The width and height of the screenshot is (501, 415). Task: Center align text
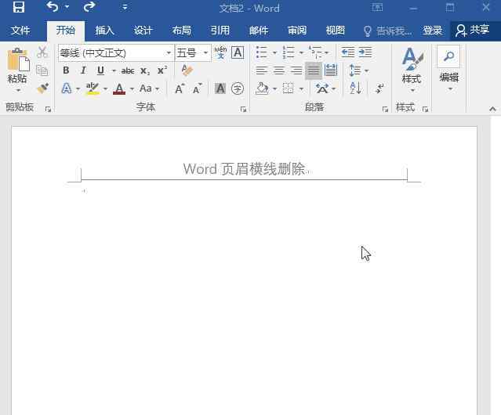(279, 70)
